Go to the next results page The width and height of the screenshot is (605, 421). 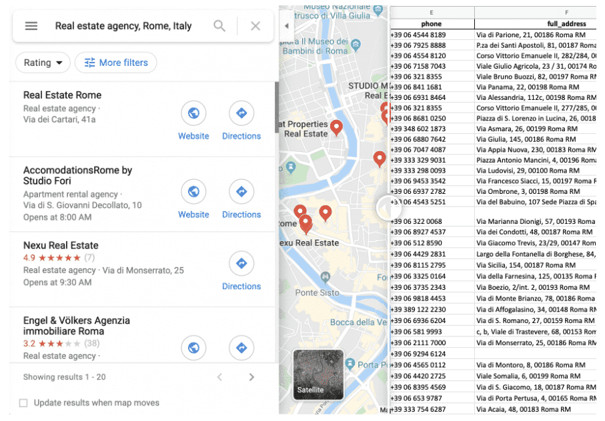click(x=251, y=377)
